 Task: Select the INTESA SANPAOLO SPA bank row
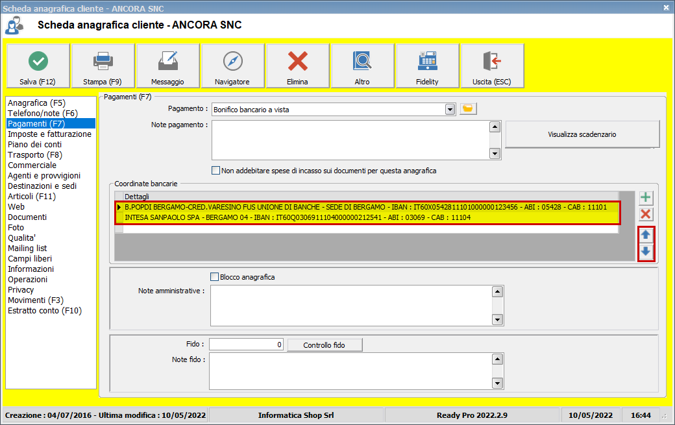(x=367, y=217)
